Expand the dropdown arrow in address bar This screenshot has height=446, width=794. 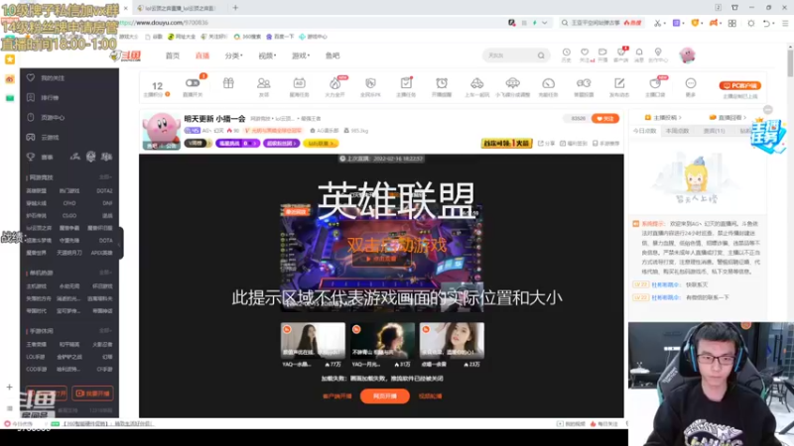[545, 23]
